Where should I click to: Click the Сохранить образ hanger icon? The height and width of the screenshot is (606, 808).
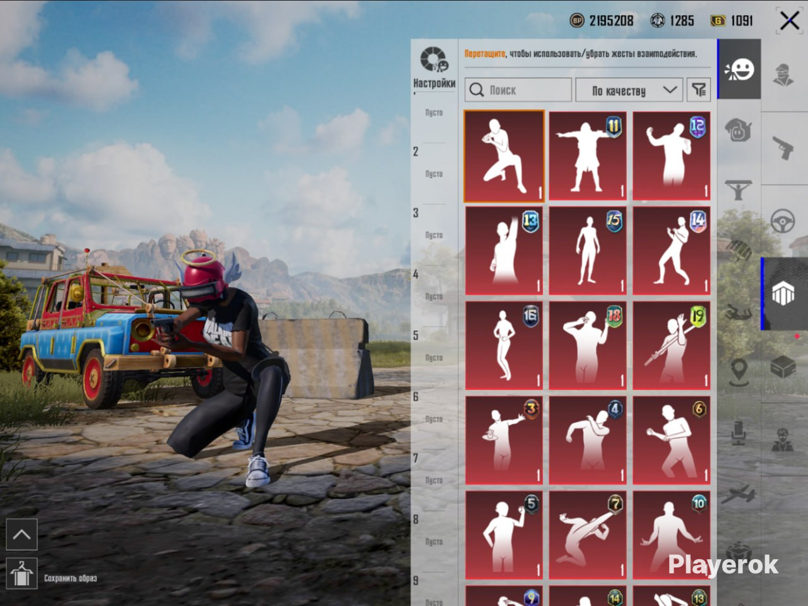[21, 574]
